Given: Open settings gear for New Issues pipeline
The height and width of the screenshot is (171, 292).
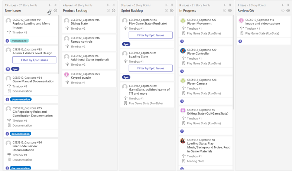Looking at the screenshot, I should 55,11.
